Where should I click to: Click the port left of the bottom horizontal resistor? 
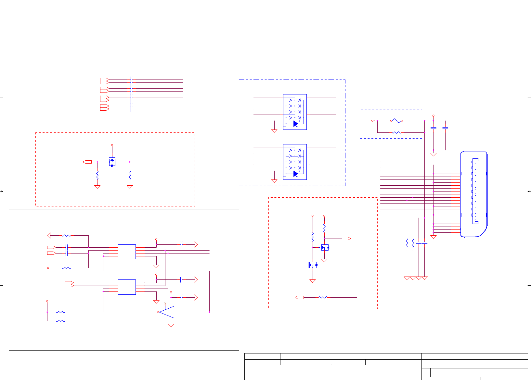point(299,297)
